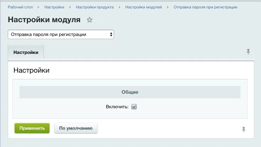Screen dimensions: 261x147
Task: Open the module selection dropdown
Action: tap(61, 35)
